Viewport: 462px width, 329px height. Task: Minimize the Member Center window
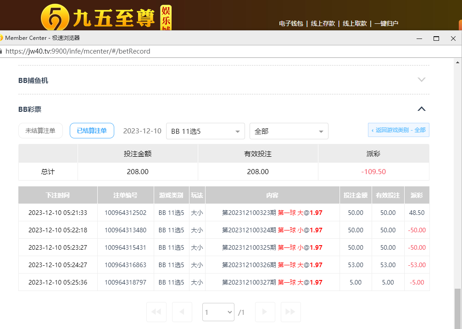(x=419, y=38)
